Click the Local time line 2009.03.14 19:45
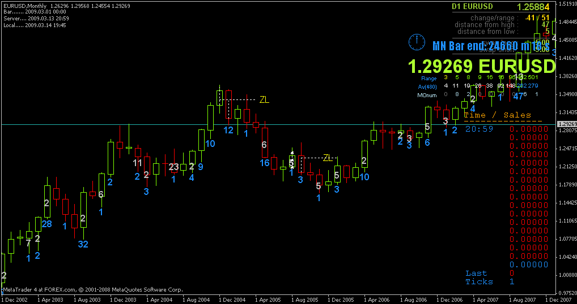577x304 pixels. point(34,25)
